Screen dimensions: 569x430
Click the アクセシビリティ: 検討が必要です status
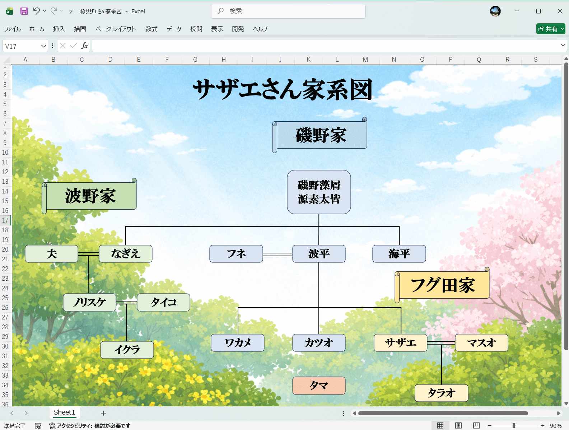(x=90, y=426)
